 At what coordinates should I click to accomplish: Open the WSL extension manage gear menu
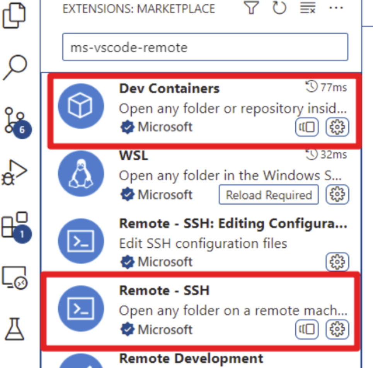[x=337, y=195]
